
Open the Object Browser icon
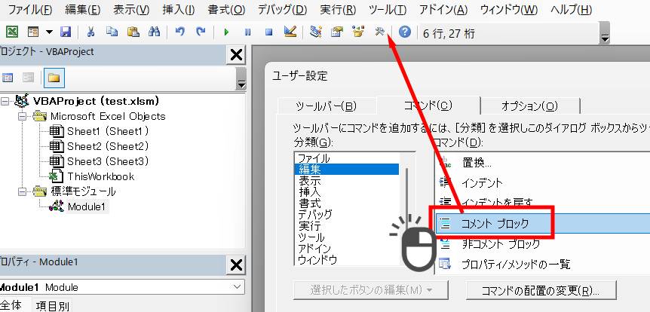(358, 32)
